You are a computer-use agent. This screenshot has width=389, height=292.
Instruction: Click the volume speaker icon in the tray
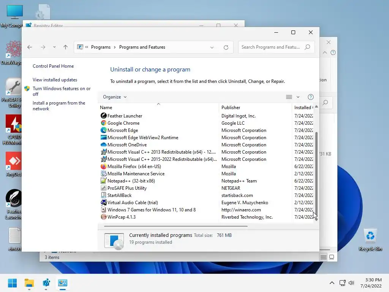pyautogui.click(x=351, y=283)
